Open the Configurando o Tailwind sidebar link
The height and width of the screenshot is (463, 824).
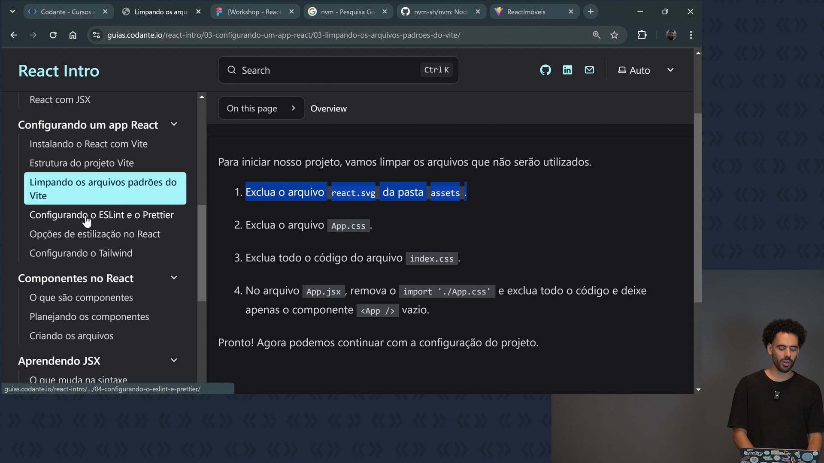81,253
